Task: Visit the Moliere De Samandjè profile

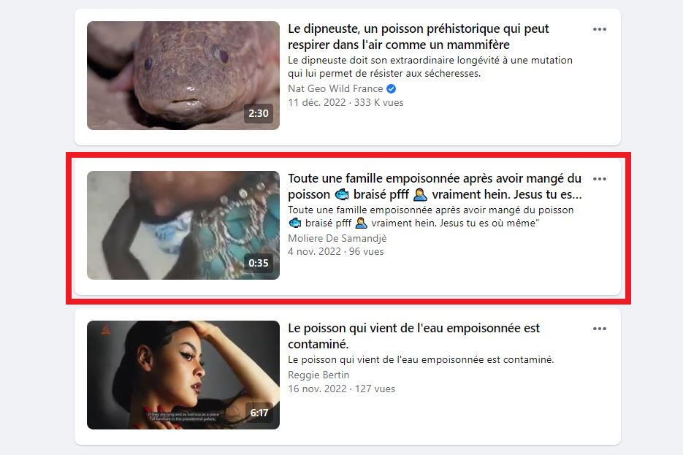Action: click(337, 239)
